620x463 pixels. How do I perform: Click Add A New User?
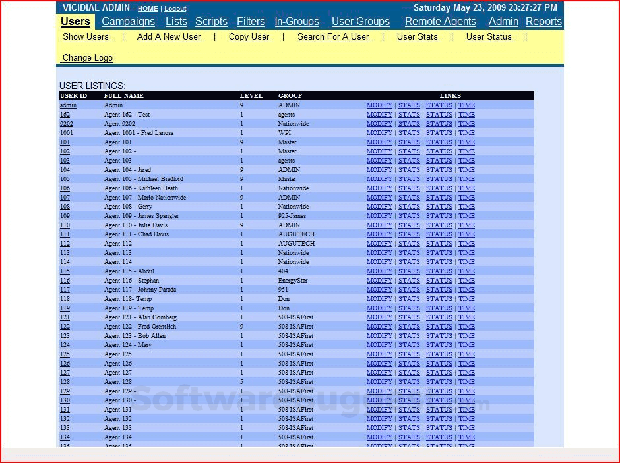tap(169, 37)
